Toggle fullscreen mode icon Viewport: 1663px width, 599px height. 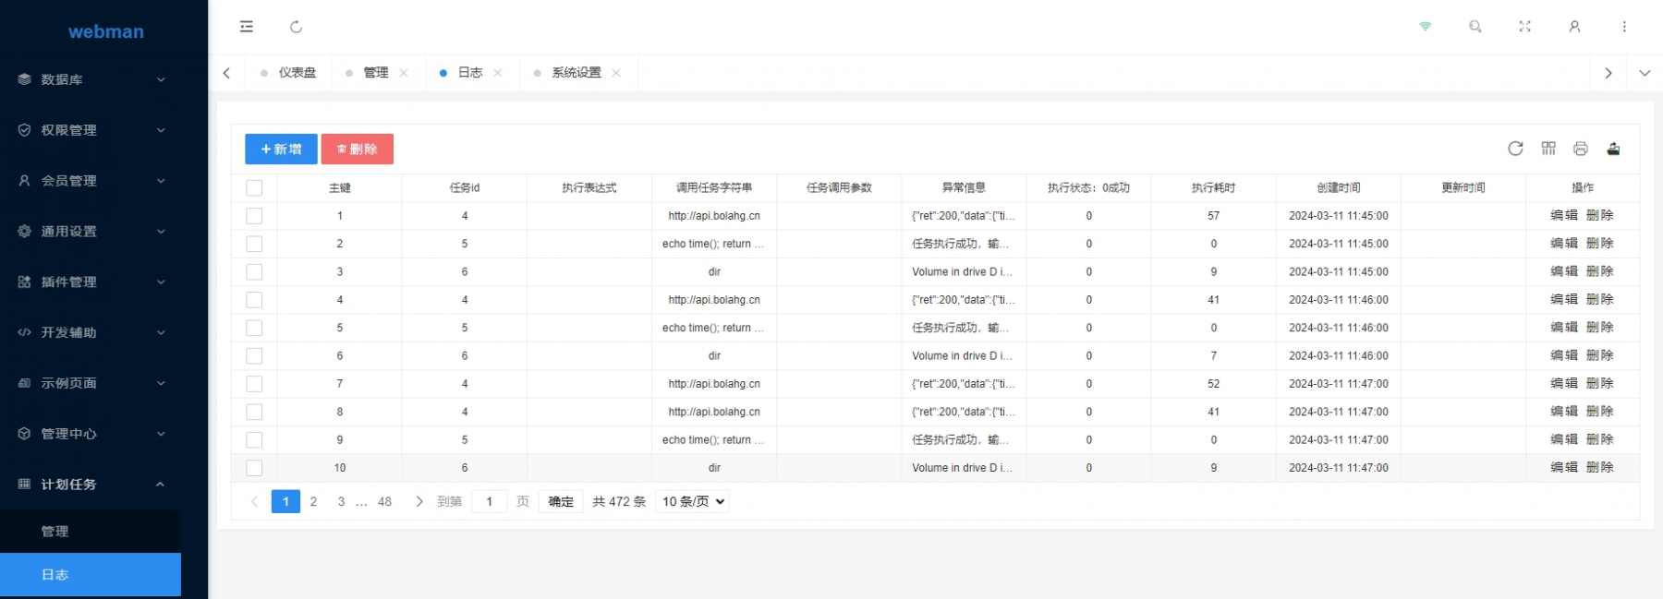tap(1524, 27)
